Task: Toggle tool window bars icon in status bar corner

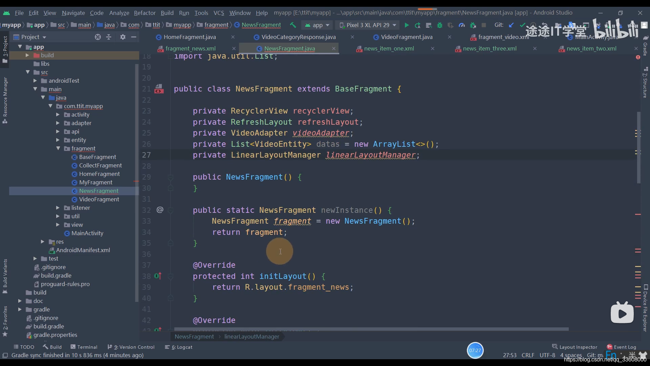Action: [5, 355]
